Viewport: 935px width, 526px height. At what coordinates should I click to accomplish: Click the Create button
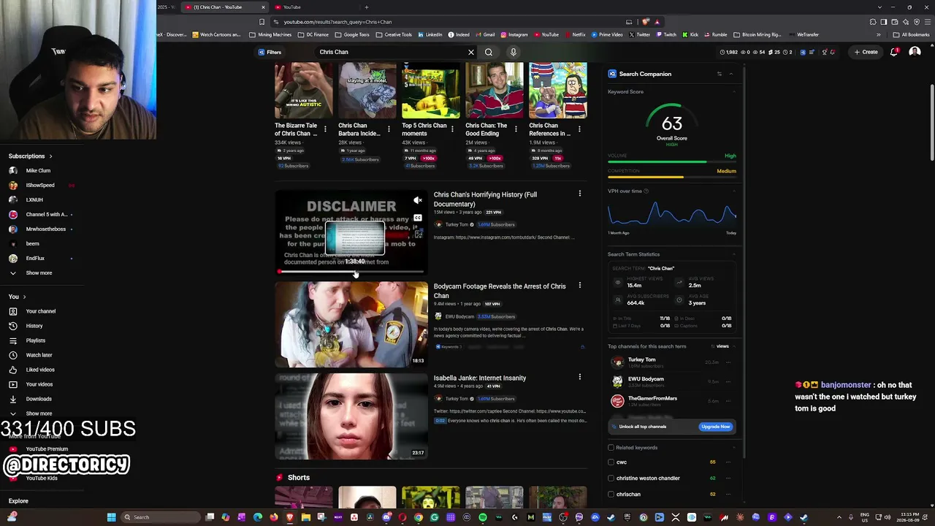tap(866, 52)
